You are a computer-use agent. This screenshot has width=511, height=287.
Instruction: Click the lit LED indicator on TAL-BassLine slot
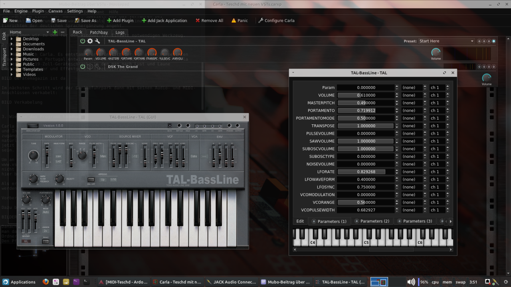pyautogui.click(x=494, y=41)
